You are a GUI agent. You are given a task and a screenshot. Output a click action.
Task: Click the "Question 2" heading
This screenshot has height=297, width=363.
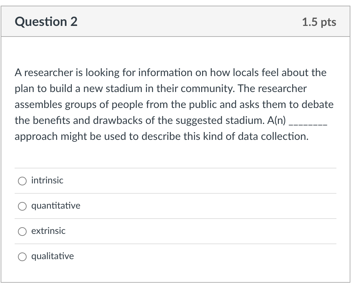click(x=46, y=22)
